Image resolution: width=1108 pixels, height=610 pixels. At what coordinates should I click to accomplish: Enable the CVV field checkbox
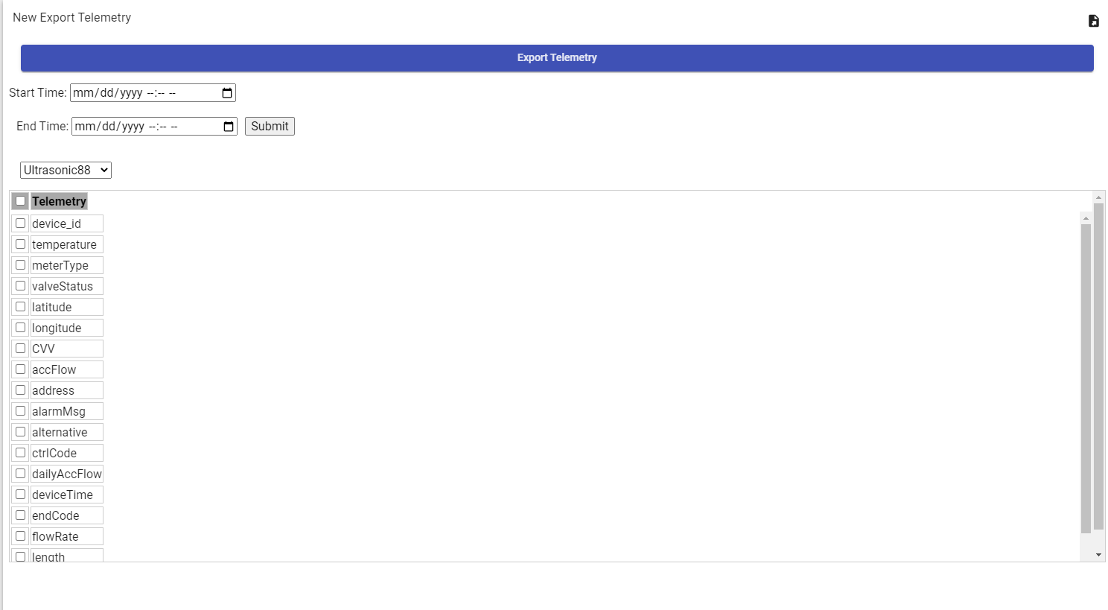click(x=20, y=348)
